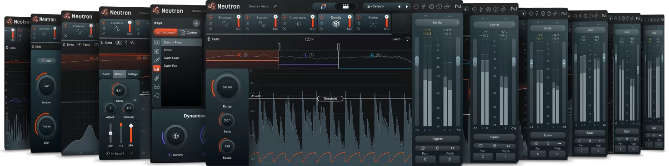The width and height of the screenshot is (669, 166).
Task: Click the Ratio knob showing 3.0:1
Action: 227,120
